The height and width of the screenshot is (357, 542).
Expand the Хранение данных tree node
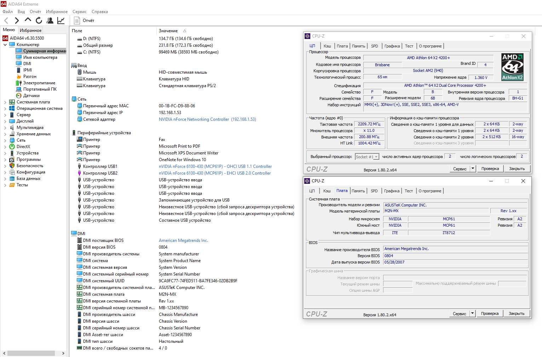5,134
